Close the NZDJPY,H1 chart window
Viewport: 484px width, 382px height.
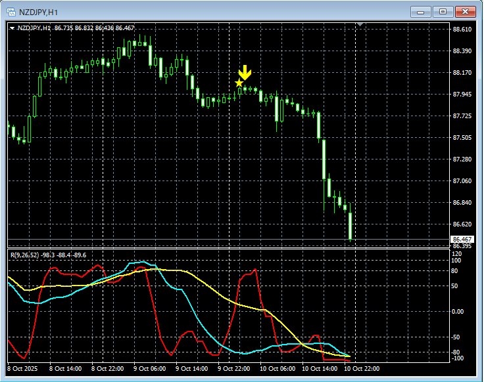(x=466, y=11)
